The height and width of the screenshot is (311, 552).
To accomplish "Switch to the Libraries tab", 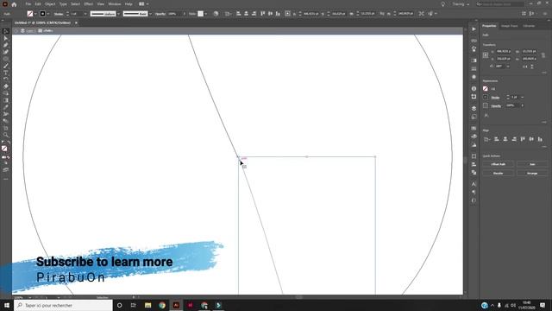I will click(529, 26).
